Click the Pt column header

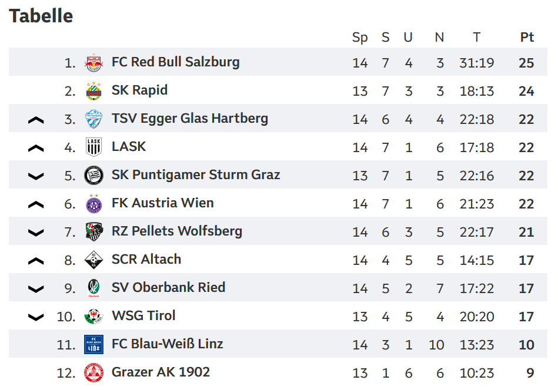coord(527,37)
